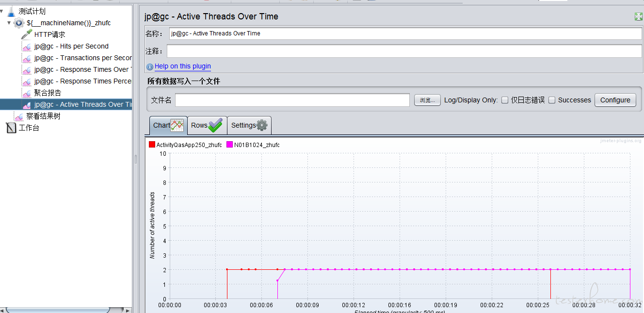Switch to the Settings tab

[249, 125]
